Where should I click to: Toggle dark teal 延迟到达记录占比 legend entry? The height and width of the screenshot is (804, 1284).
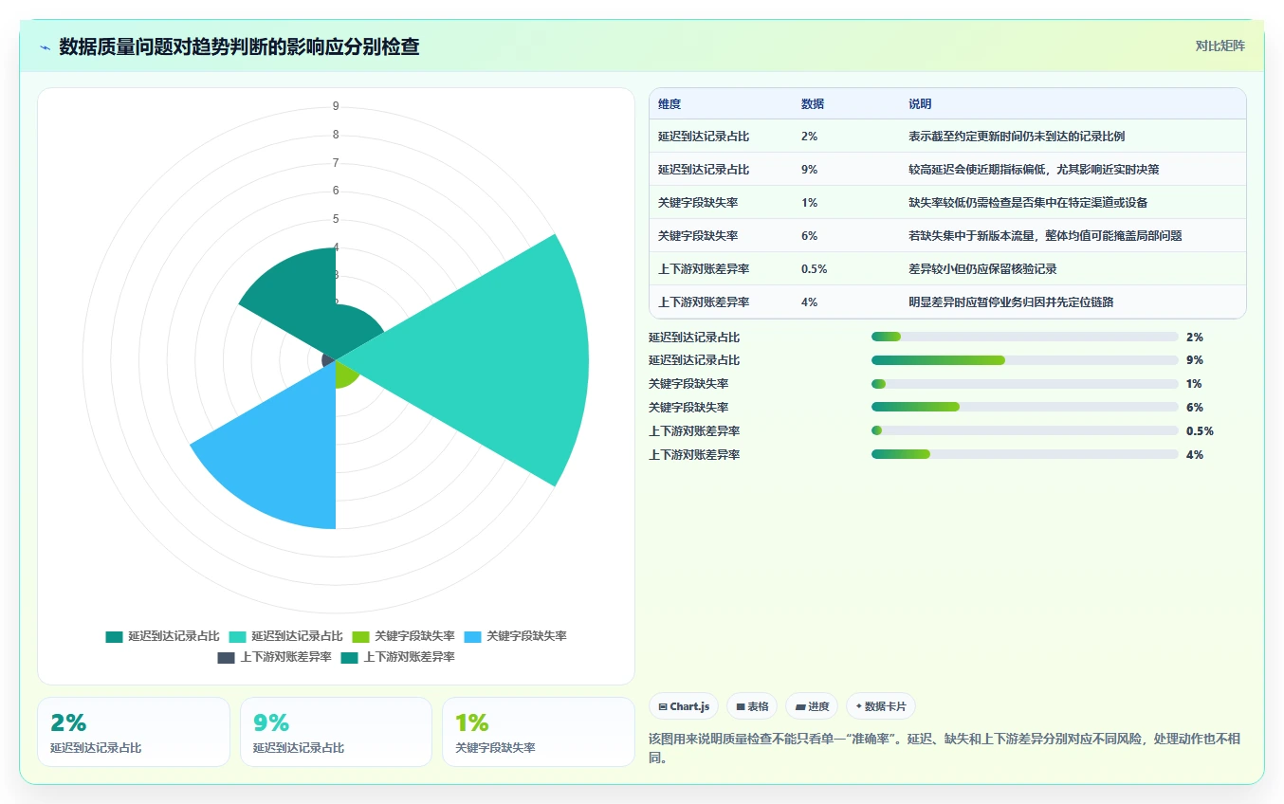(x=162, y=636)
